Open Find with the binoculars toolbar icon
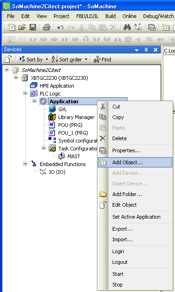The height and width of the screenshot is (292, 175). [x=127, y=27]
